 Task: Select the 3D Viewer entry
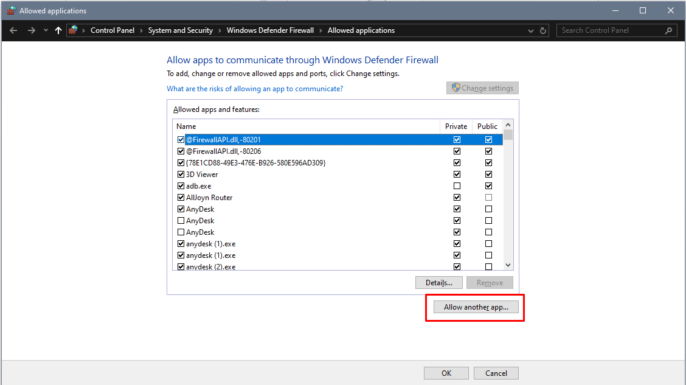pos(338,174)
